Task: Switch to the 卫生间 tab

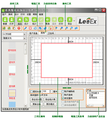Action: coord(51,33)
